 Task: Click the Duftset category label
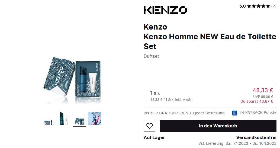[151, 56]
